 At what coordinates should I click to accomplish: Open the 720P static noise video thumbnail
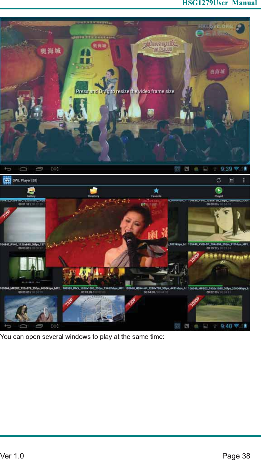pyautogui.click(x=23, y=225)
